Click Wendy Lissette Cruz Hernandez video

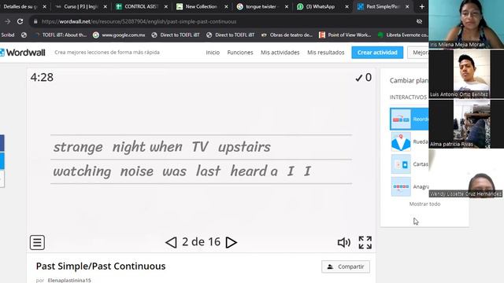466,173
